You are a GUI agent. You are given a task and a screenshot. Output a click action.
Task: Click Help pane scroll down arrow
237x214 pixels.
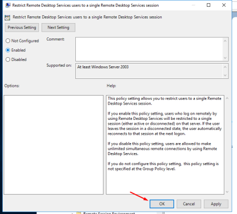(x=227, y=192)
